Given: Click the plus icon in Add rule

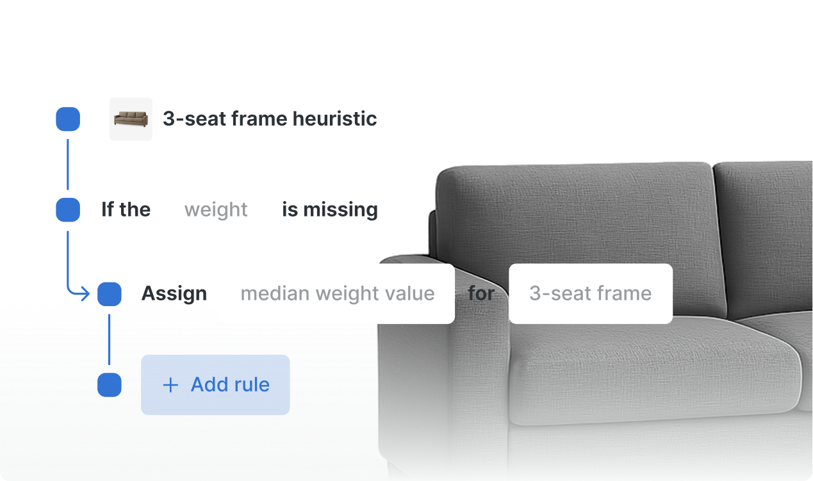Looking at the screenshot, I should (170, 385).
